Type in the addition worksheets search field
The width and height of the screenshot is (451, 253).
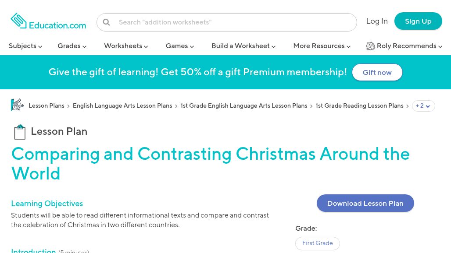235,22
